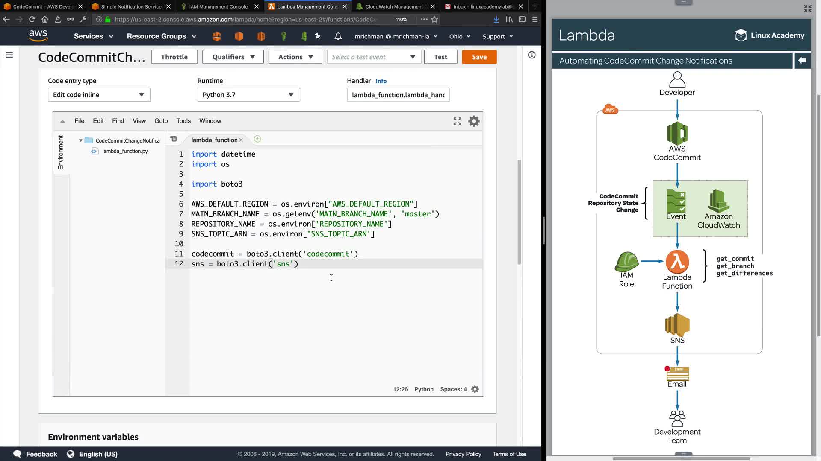The width and height of the screenshot is (821, 461).
Task: Open the Runtime Python 3.7 dropdown
Action: 248,95
